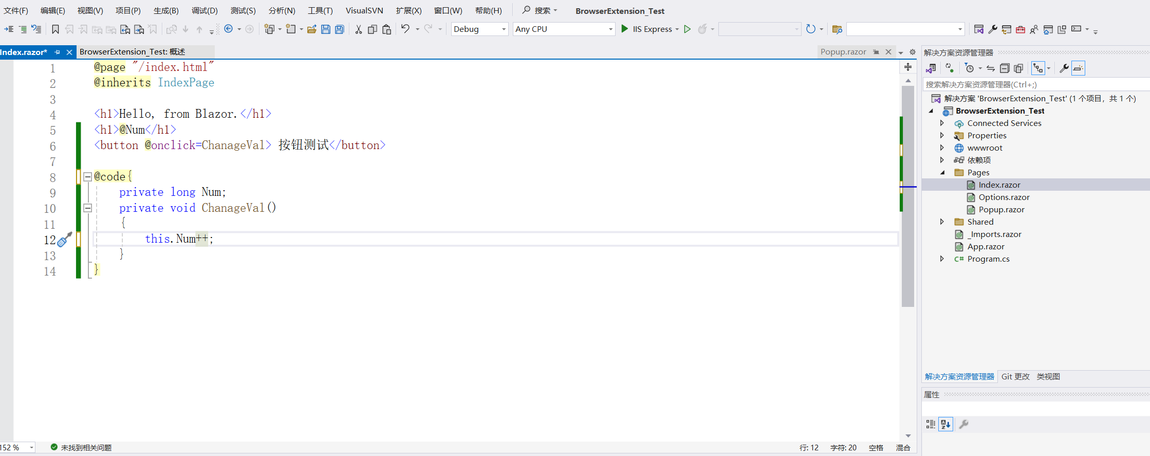This screenshot has height=456, width=1150.
Task: Click the Paste clipboard toolbar icon
Action: (x=387, y=29)
